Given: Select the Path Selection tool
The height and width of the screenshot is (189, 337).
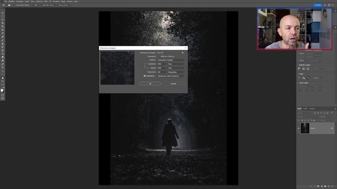Looking at the screenshot, I should (3, 71).
